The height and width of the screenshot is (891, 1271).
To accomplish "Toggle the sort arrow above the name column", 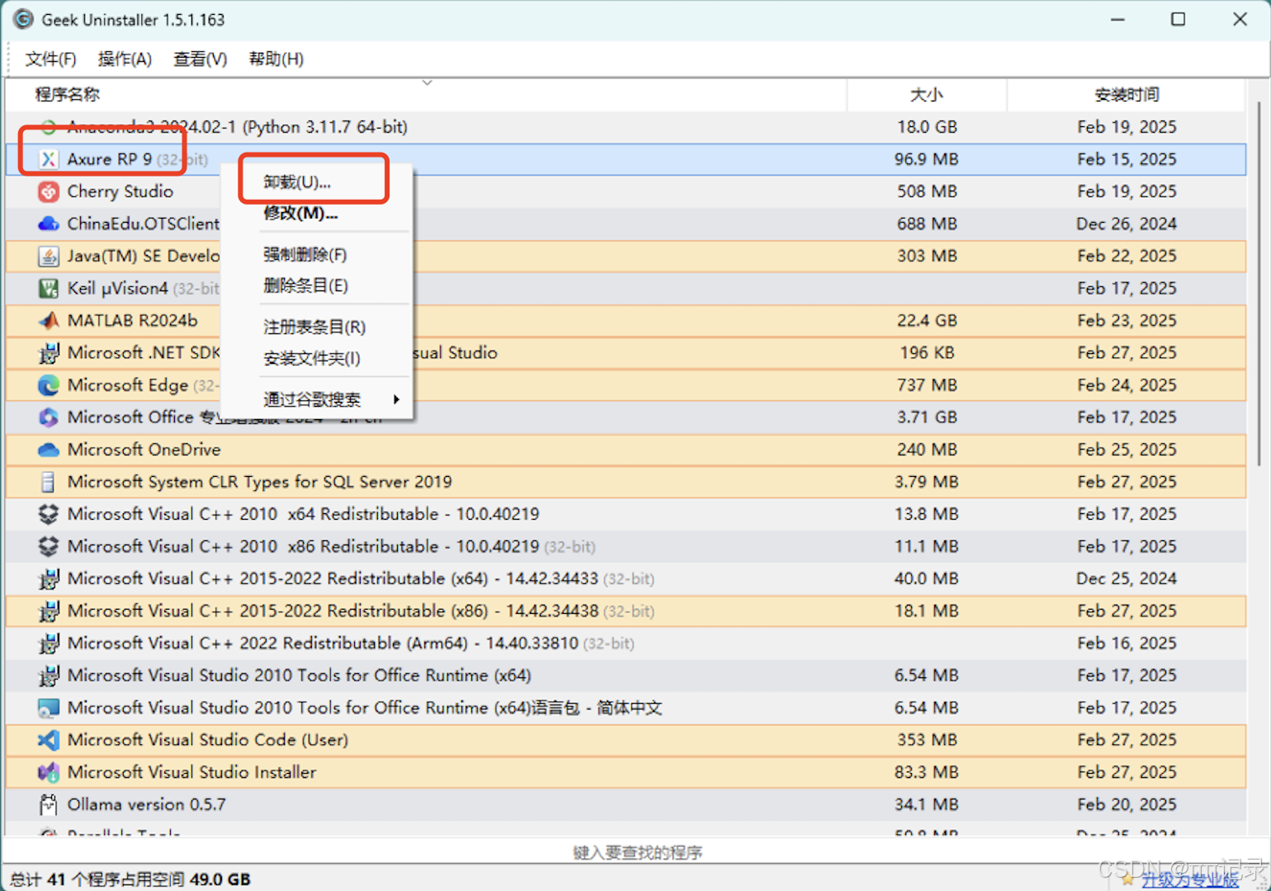I will [427, 82].
